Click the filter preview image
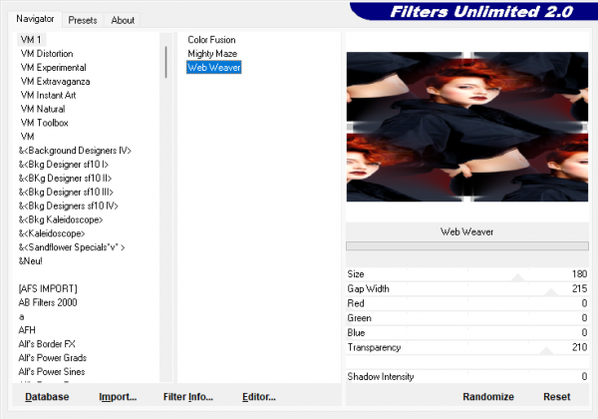The height and width of the screenshot is (419, 598). [467, 127]
